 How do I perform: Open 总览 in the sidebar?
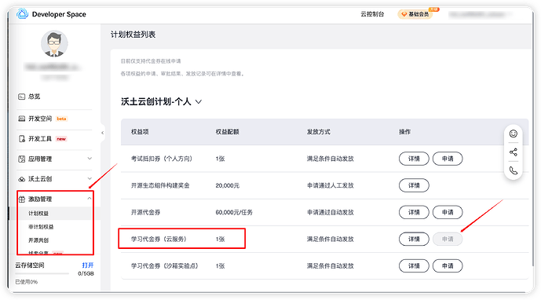[x=35, y=97]
